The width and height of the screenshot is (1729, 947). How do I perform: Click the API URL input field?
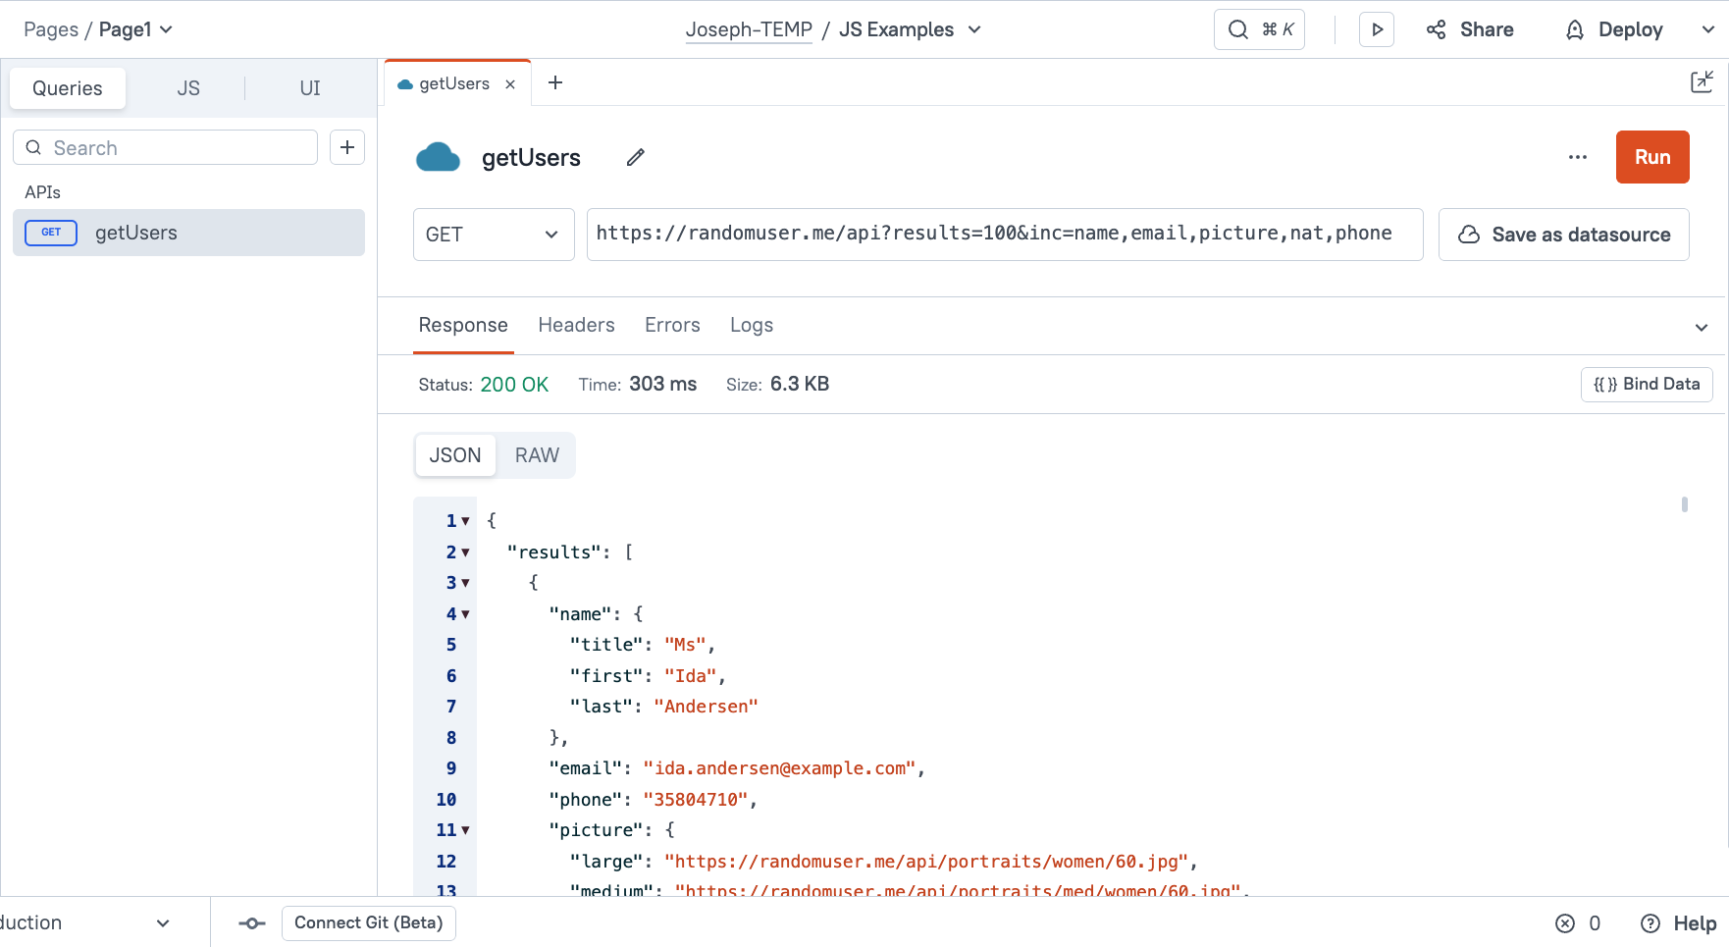click(x=1003, y=235)
